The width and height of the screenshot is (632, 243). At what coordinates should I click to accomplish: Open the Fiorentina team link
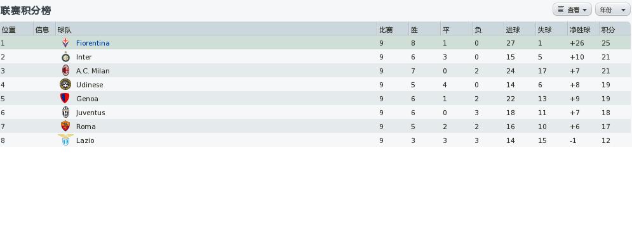tap(93, 43)
